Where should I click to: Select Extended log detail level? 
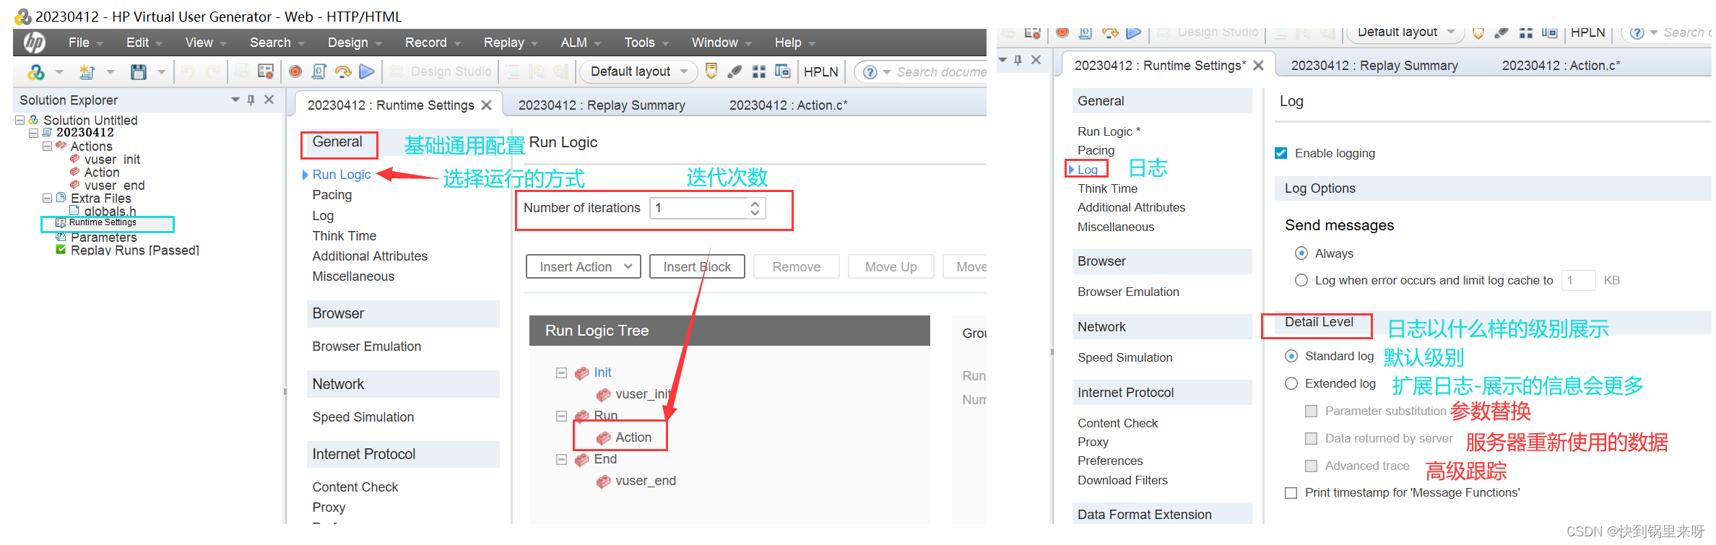click(1291, 383)
